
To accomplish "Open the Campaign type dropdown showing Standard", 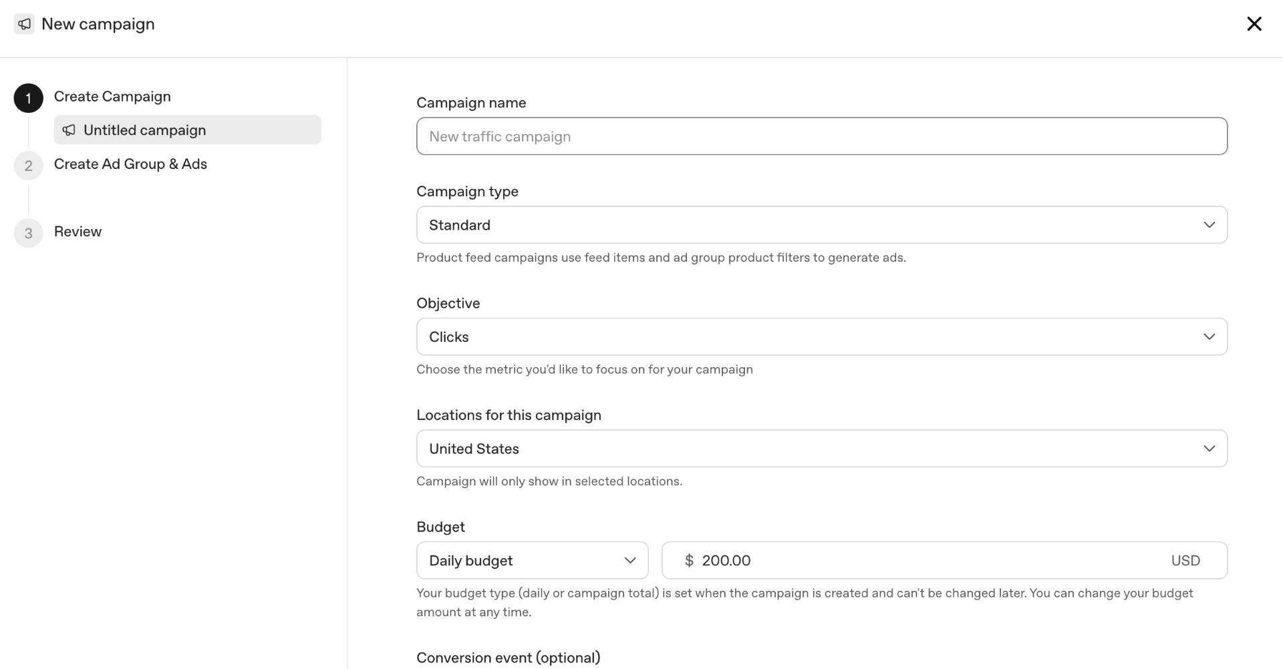I will coord(822,225).
